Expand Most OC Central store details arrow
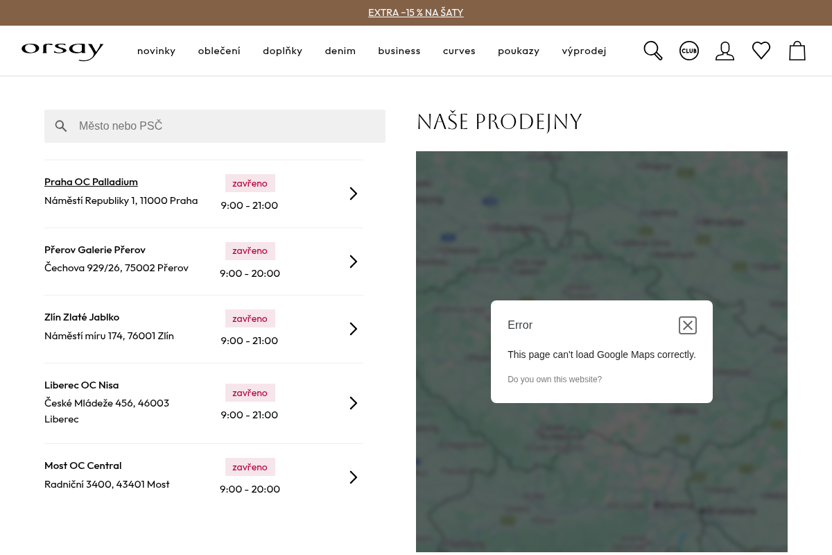The height and width of the screenshot is (555, 832). point(354,477)
